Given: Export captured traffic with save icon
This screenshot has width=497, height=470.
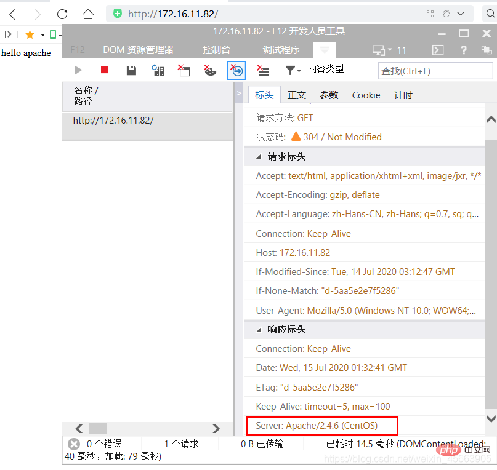Looking at the screenshot, I should (131, 70).
